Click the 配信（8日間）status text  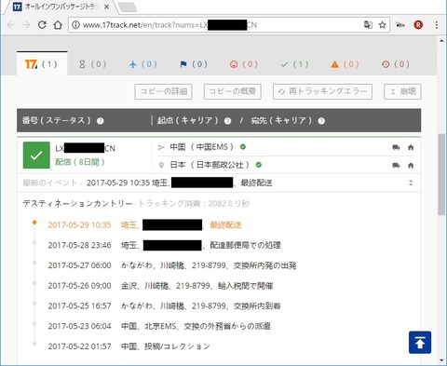pos(80,162)
